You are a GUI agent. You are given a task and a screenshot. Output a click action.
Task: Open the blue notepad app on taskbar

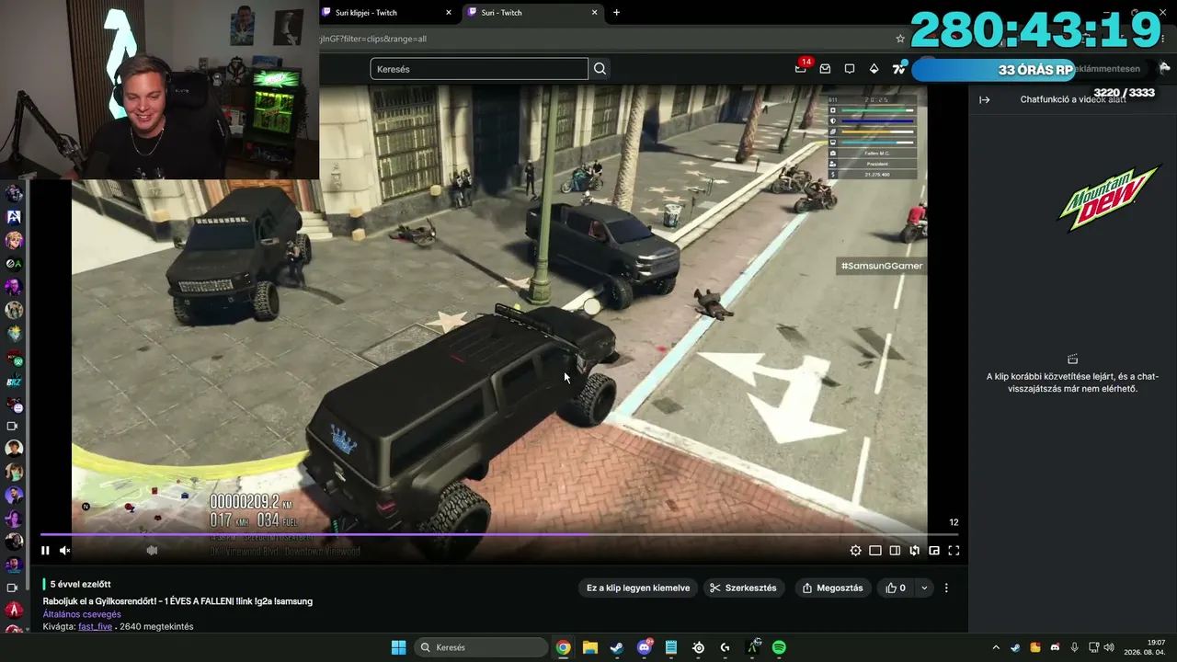pos(671,647)
